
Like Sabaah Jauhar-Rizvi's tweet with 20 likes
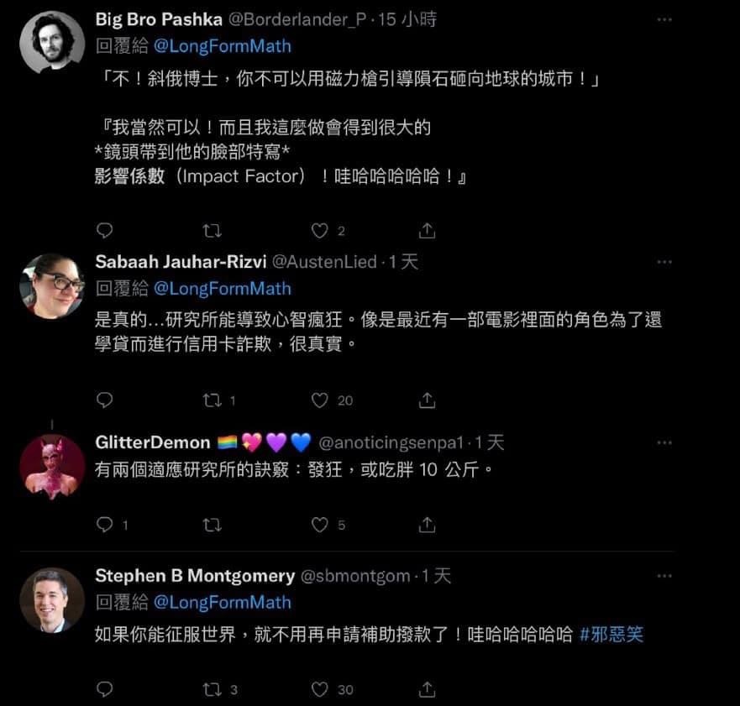319,400
